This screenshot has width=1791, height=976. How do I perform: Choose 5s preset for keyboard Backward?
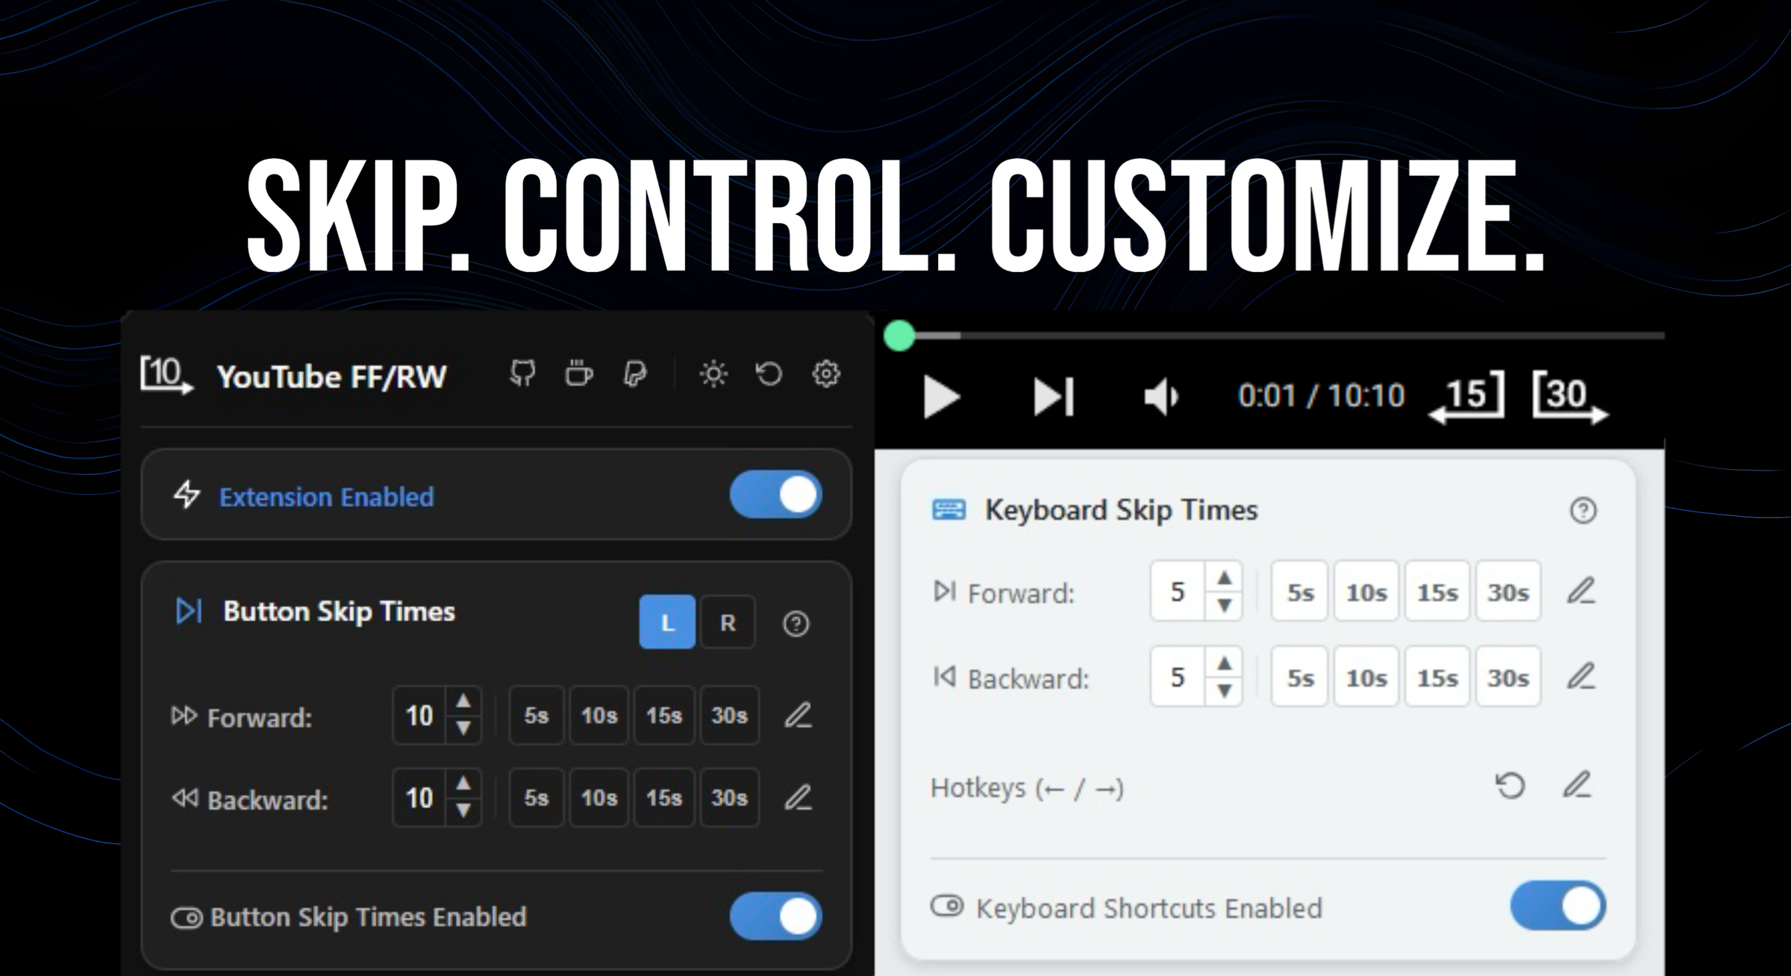tap(1299, 677)
